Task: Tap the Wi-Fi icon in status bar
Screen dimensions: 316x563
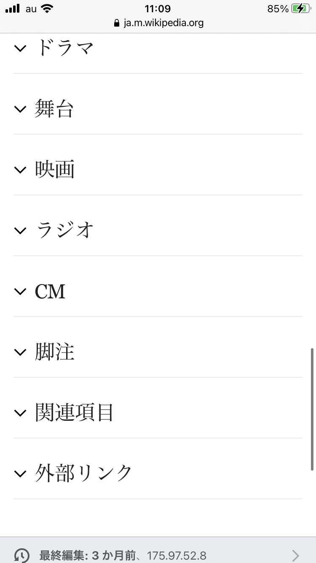Action: pos(47,9)
